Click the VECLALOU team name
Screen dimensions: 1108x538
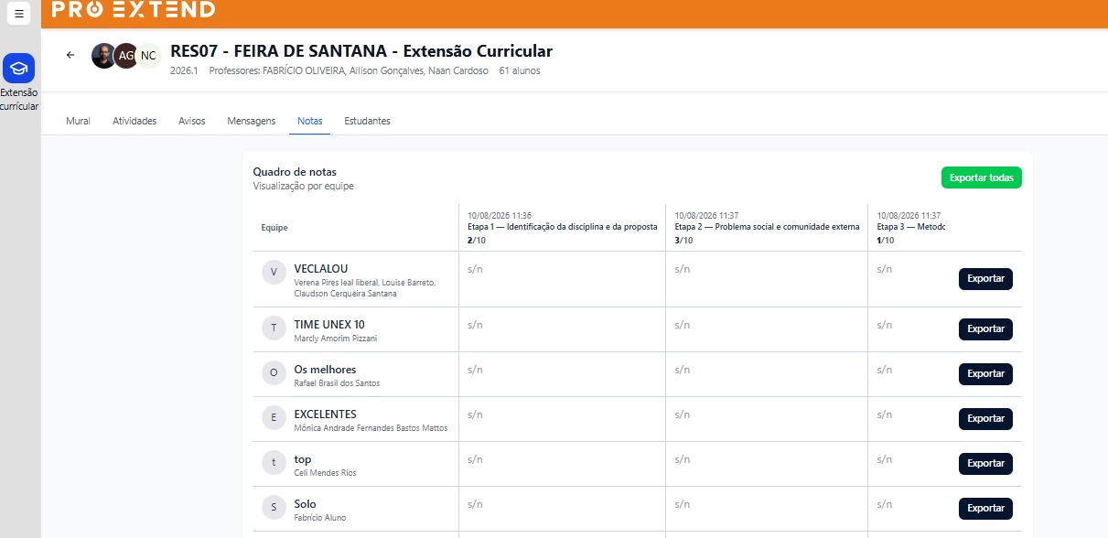click(x=321, y=269)
